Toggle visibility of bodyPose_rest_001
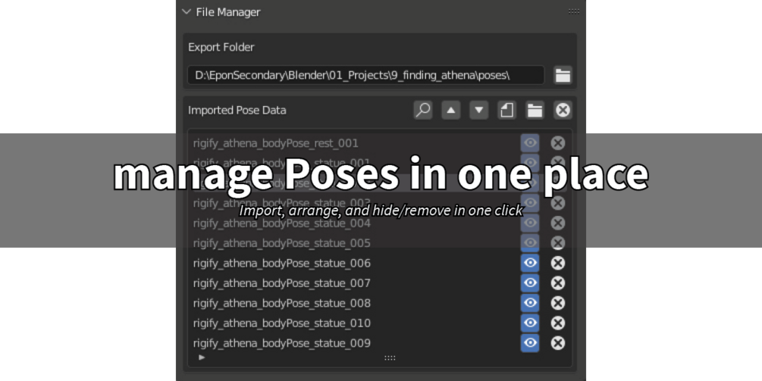 coord(530,143)
